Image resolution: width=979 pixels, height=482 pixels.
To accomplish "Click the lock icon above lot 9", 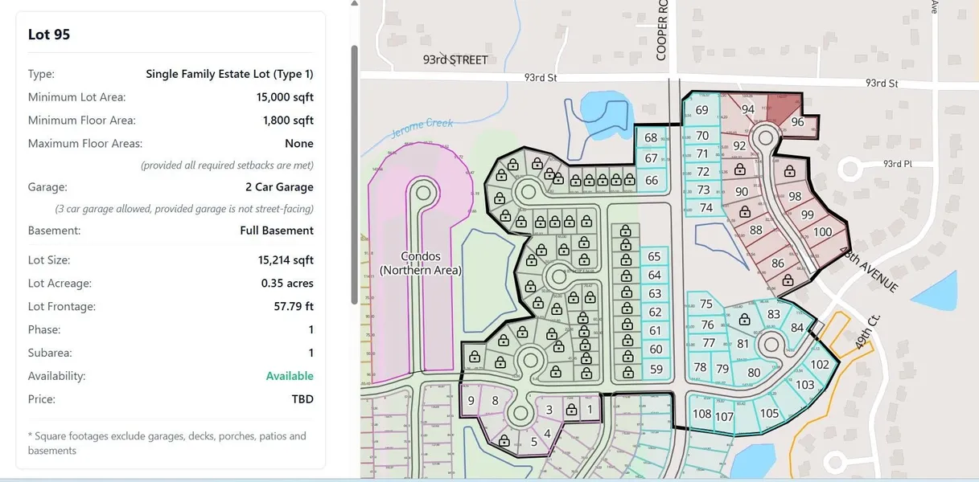I will click(475, 357).
